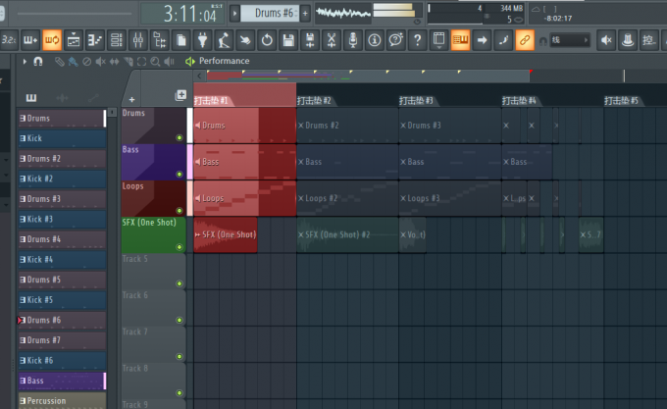Screen dimensions: 667x409
Task: Disable the orange loop recording button
Action: tap(52, 40)
